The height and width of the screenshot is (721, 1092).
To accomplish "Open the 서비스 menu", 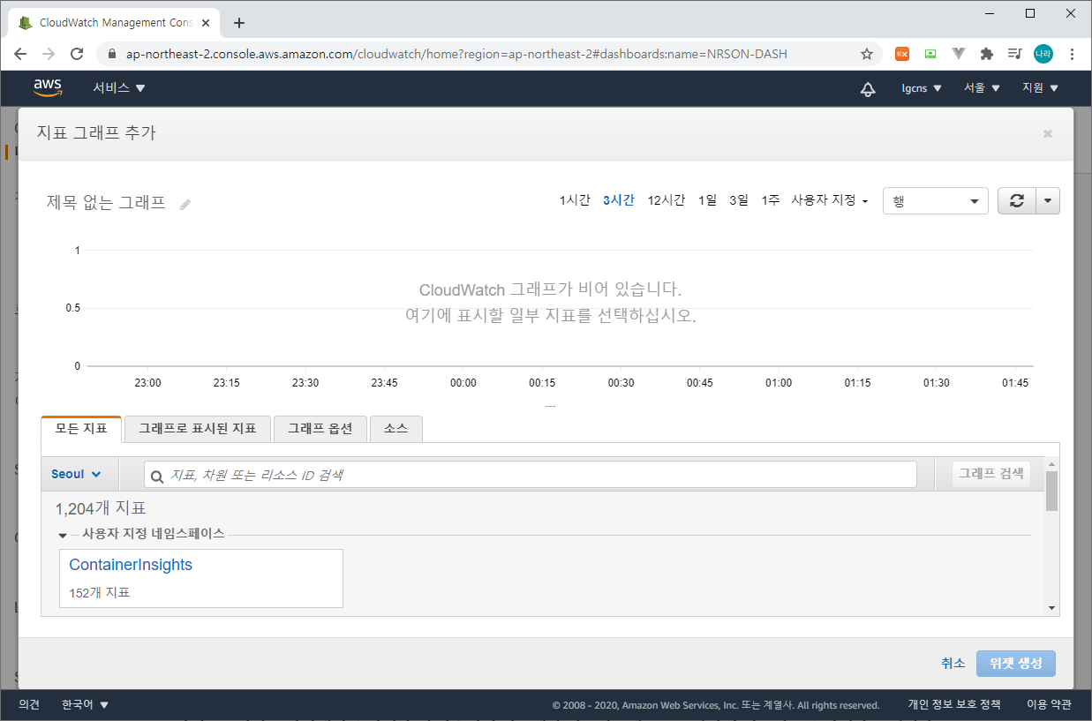I will pyautogui.click(x=119, y=88).
